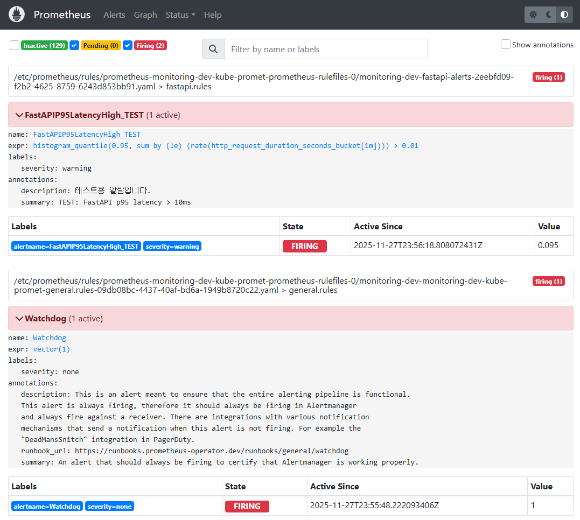The width and height of the screenshot is (580, 520).
Task: Open the Status dropdown menu
Action: tap(180, 15)
